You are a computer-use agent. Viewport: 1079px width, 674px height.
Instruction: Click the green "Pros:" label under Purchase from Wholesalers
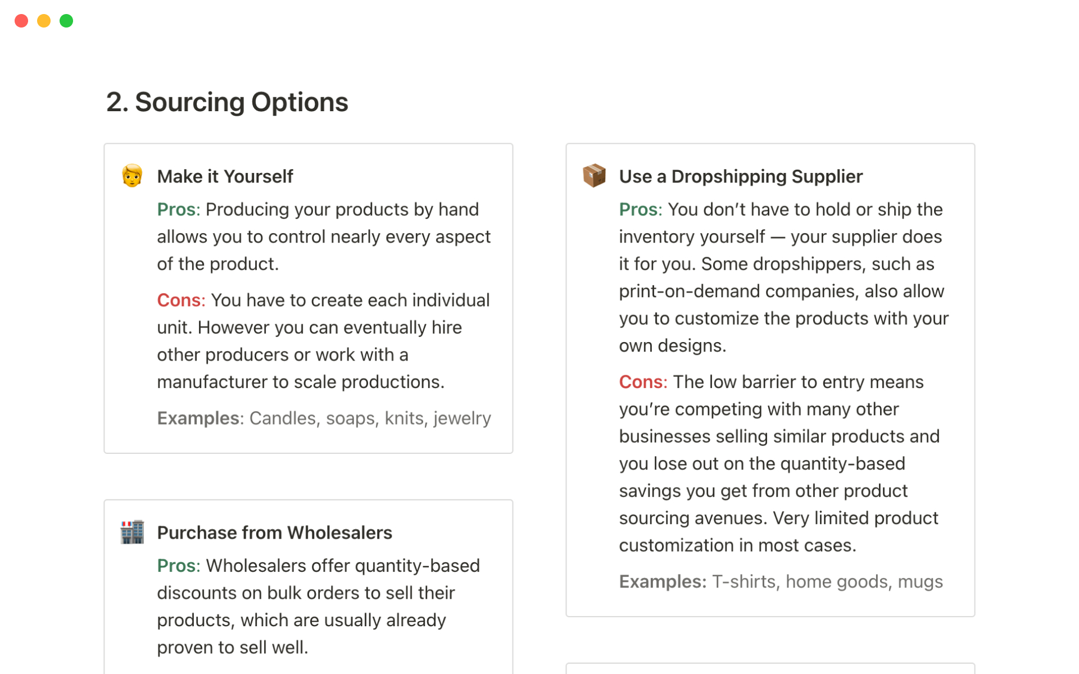tap(178, 566)
